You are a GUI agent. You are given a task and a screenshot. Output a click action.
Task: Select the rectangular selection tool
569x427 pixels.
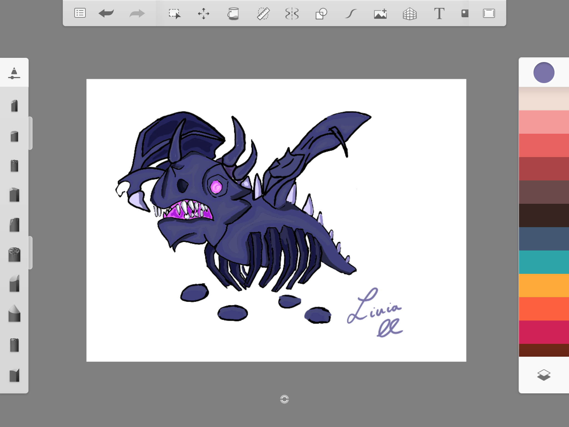pyautogui.click(x=174, y=13)
